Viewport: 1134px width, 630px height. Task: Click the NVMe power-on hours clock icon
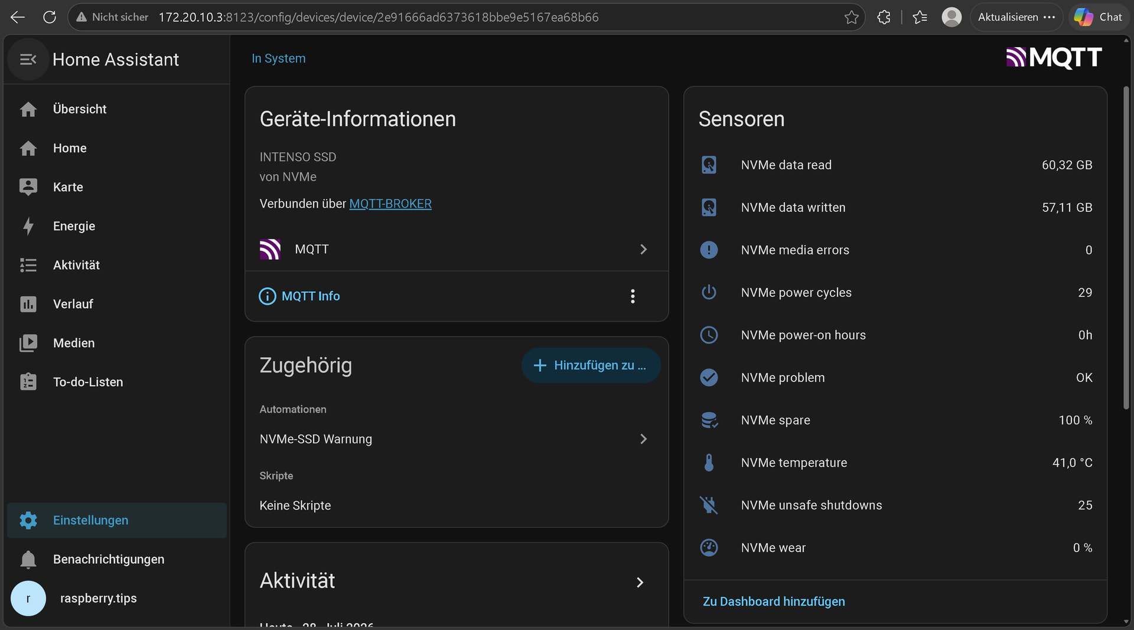tap(709, 335)
